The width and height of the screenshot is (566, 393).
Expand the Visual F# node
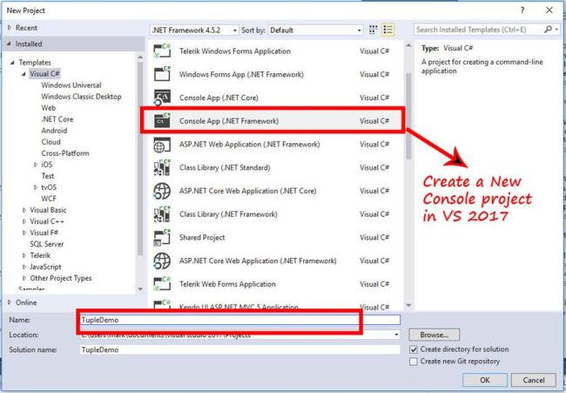click(x=24, y=233)
